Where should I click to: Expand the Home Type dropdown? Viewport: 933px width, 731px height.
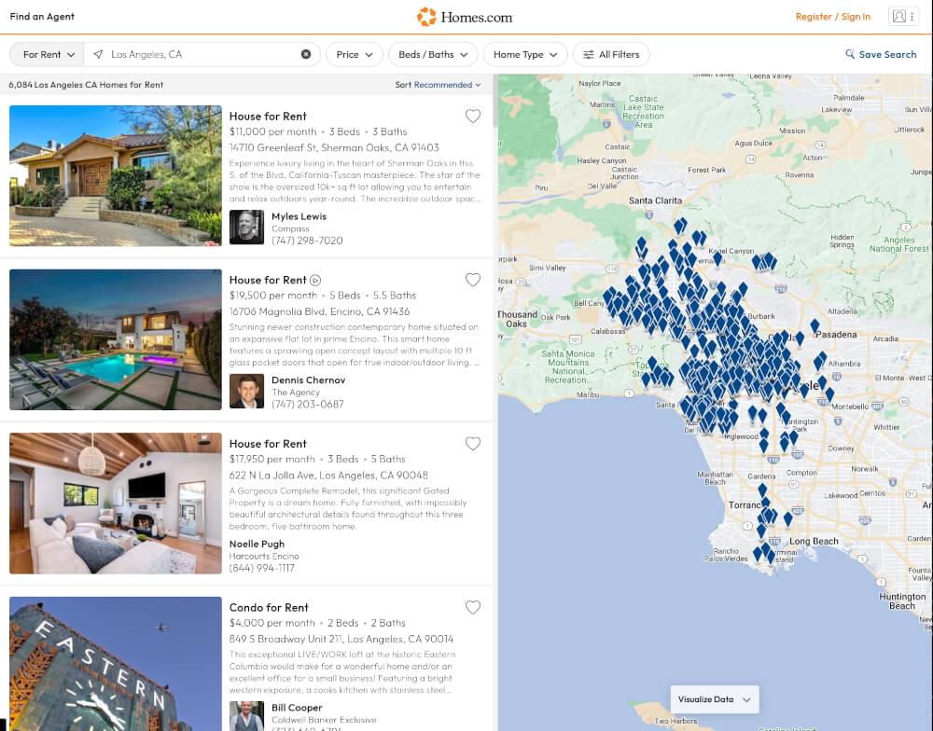(524, 54)
